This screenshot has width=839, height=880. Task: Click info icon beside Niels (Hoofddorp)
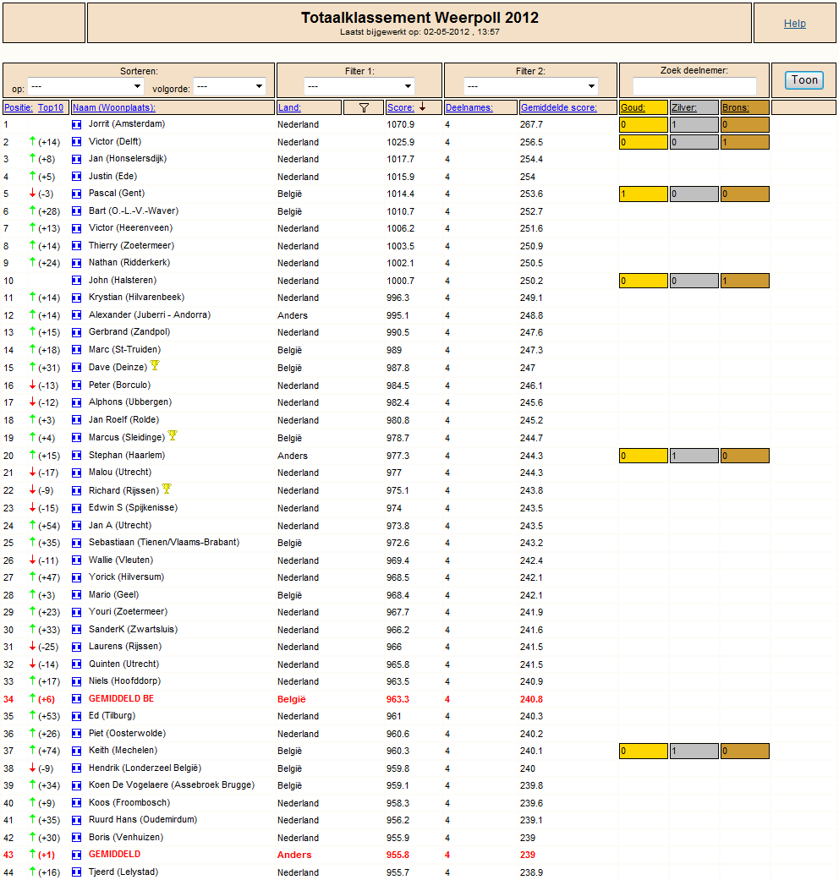[x=76, y=681]
